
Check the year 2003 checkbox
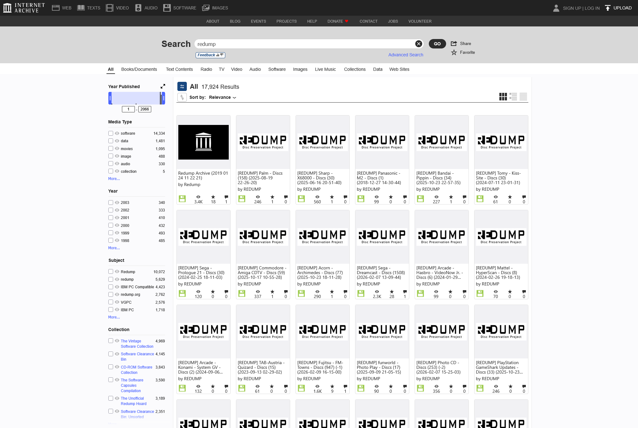111,202
